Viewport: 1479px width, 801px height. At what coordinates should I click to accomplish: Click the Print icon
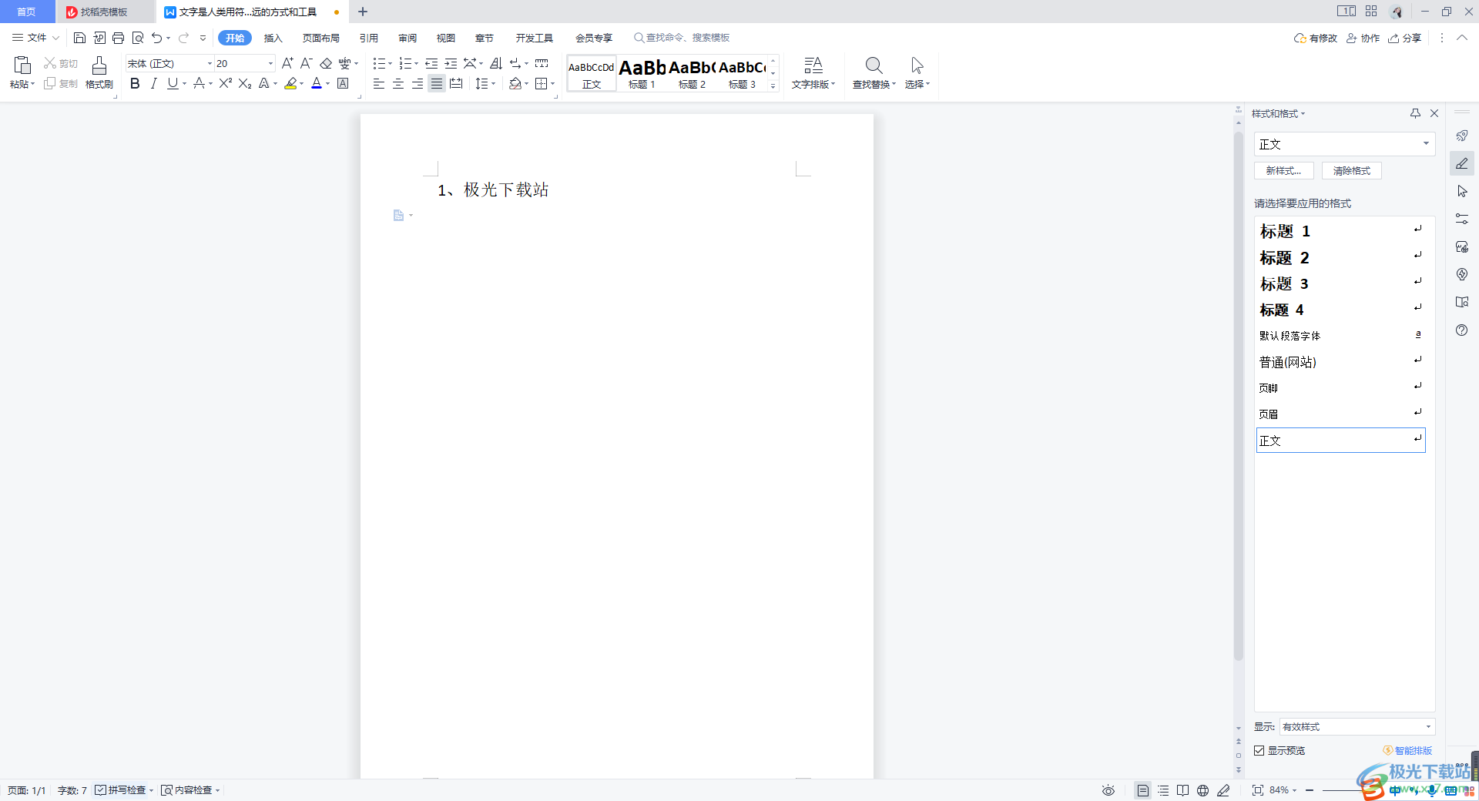coord(118,38)
